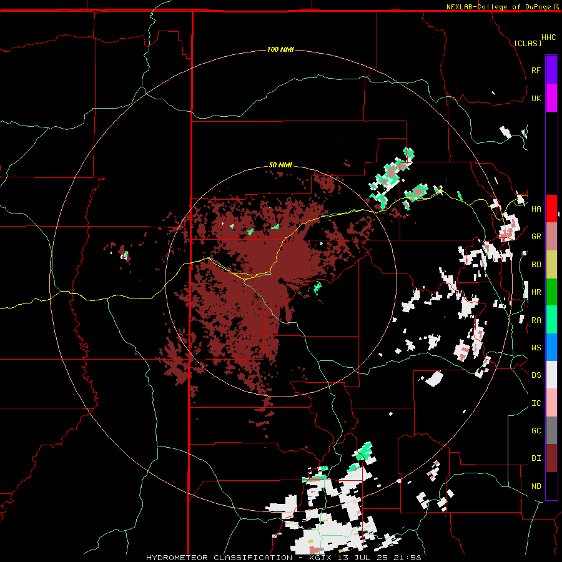Select the BD yellow legend swatch
Viewport: 562px width, 562px height.
(551, 265)
